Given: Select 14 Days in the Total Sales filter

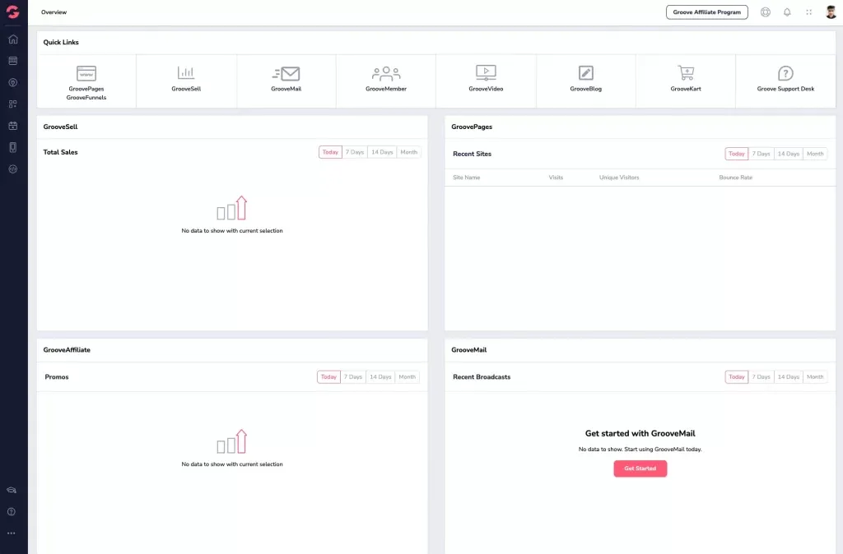Looking at the screenshot, I should 382,152.
